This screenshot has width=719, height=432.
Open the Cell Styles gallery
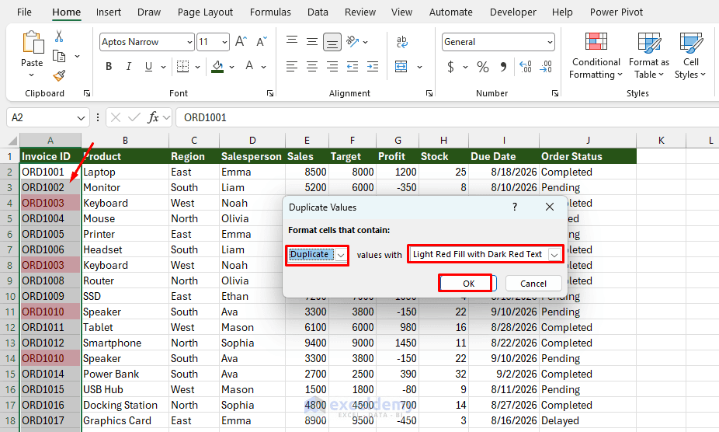[690, 55]
